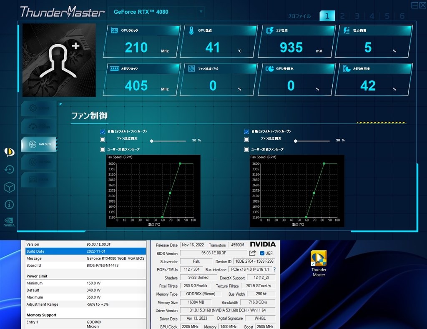Click the right fan fixed-speed slider handle

tap(296, 141)
